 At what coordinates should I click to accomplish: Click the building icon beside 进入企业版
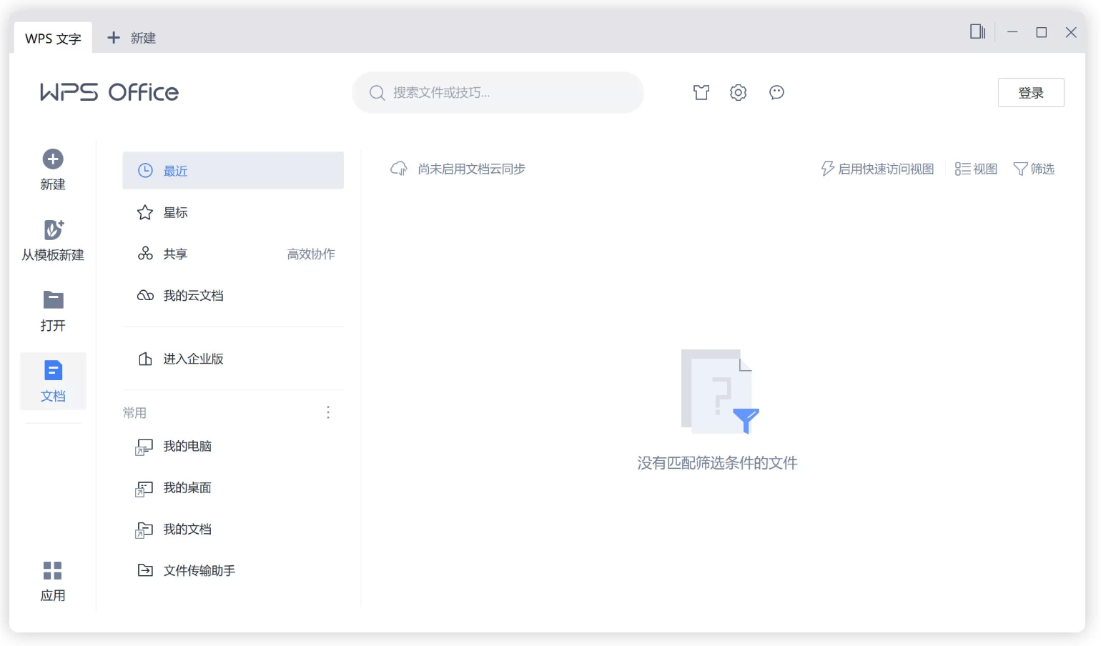coord(145,359)
